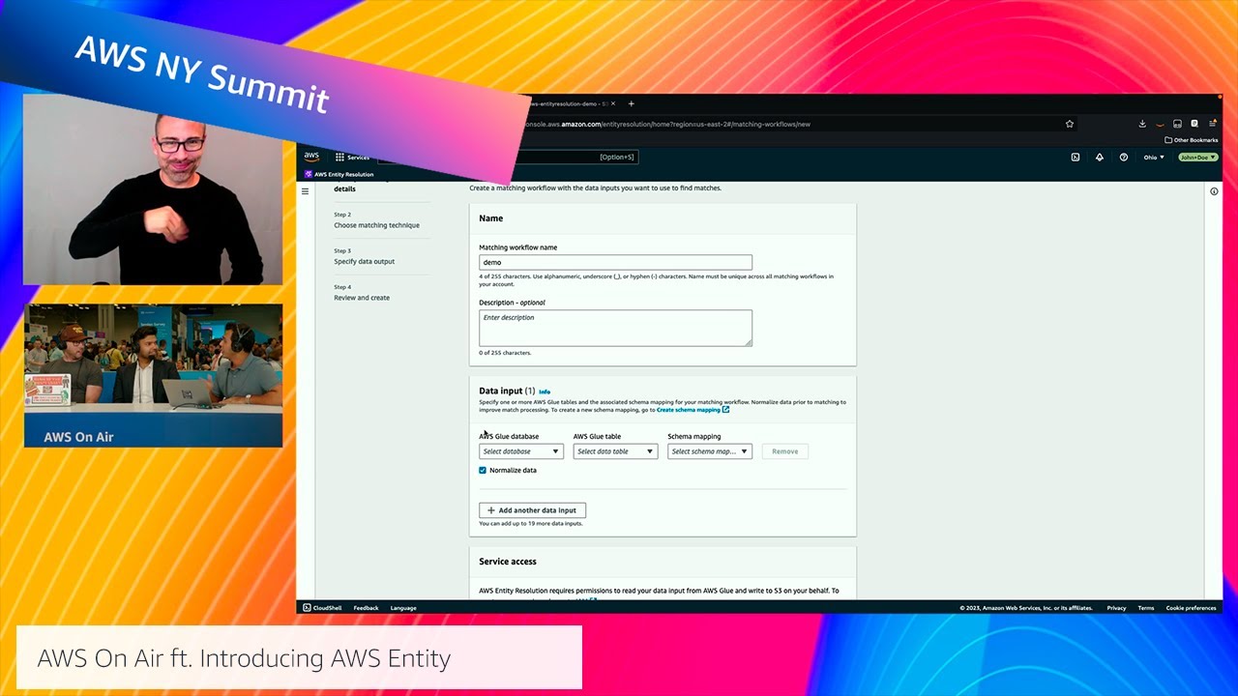1238x696 pixels.
Task: Open CloudShell icon in top navigation bar
Action: click(1075, 158)
